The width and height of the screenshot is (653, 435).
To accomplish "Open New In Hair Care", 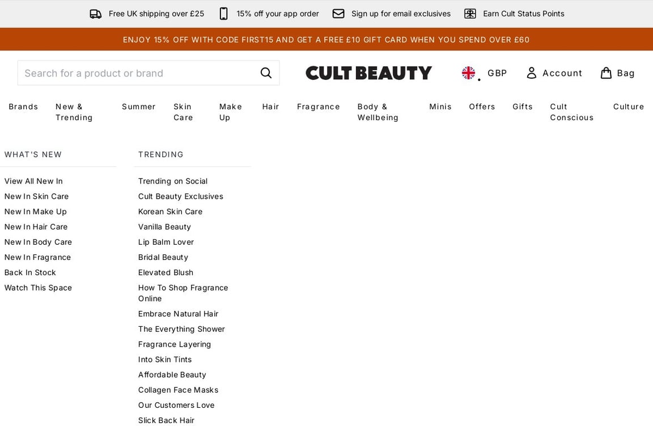I will point(36,227).
